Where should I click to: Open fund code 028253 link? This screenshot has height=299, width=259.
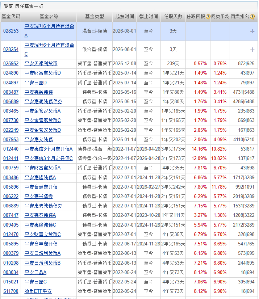pyautogui.click(x=11, y=31)
